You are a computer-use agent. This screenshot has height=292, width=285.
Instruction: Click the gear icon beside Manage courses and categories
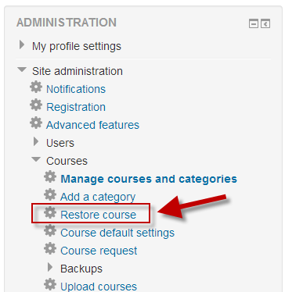coord(50,177)
